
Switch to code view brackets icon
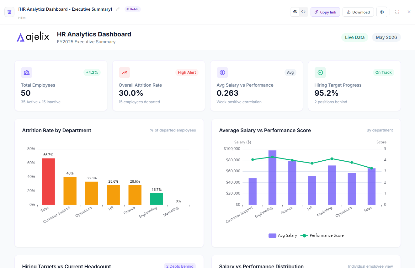[x=303, y=12]
